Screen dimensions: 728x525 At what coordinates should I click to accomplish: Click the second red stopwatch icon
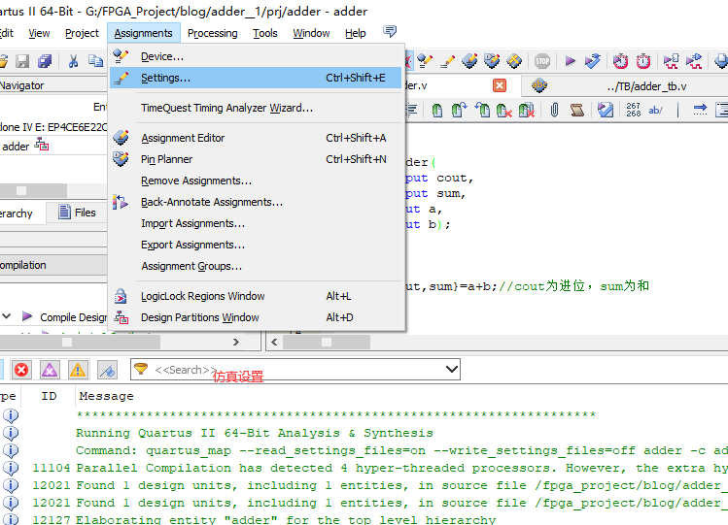tap(643, 61)
